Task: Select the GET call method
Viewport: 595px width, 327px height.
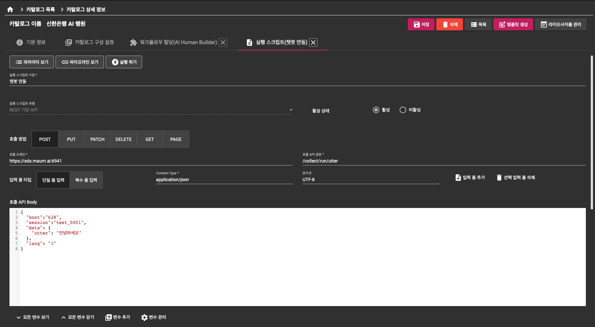Action: (x=150, y=139)
